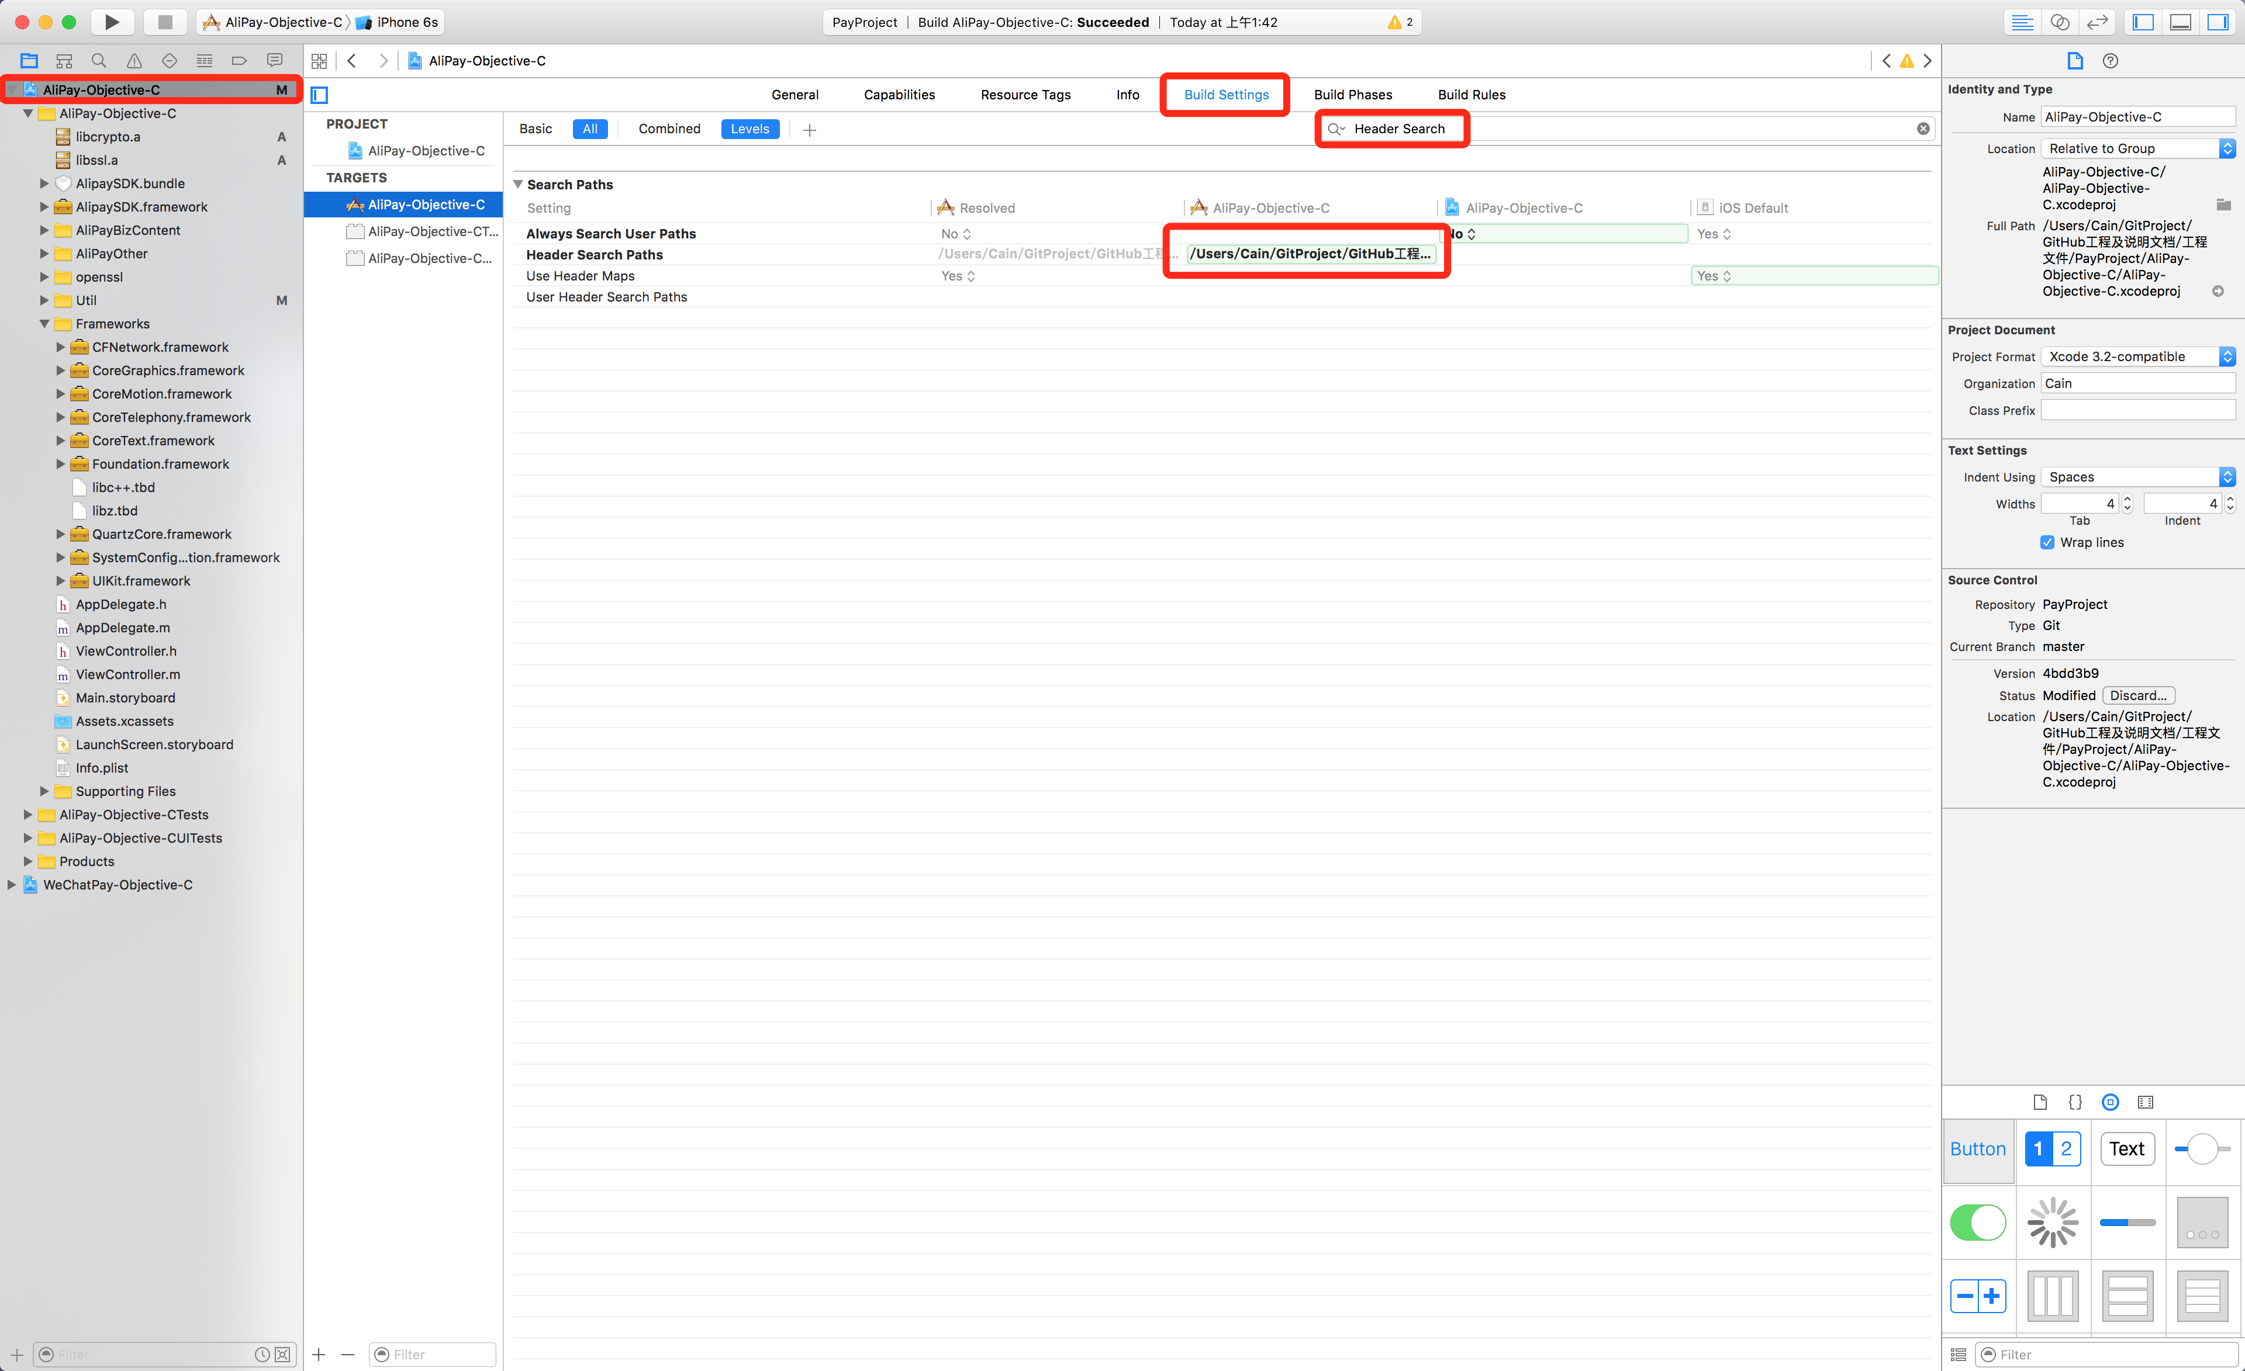Collapse the Frameworks group
The width and height of the screenshot is (2245, 1371).
pos(44,323)
